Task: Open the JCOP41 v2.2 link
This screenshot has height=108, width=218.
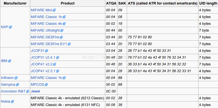Action: point(42,64)
